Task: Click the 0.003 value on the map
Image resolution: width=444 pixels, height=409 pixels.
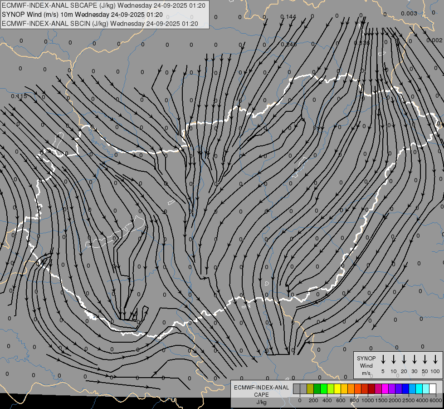Action: (409, 13)
